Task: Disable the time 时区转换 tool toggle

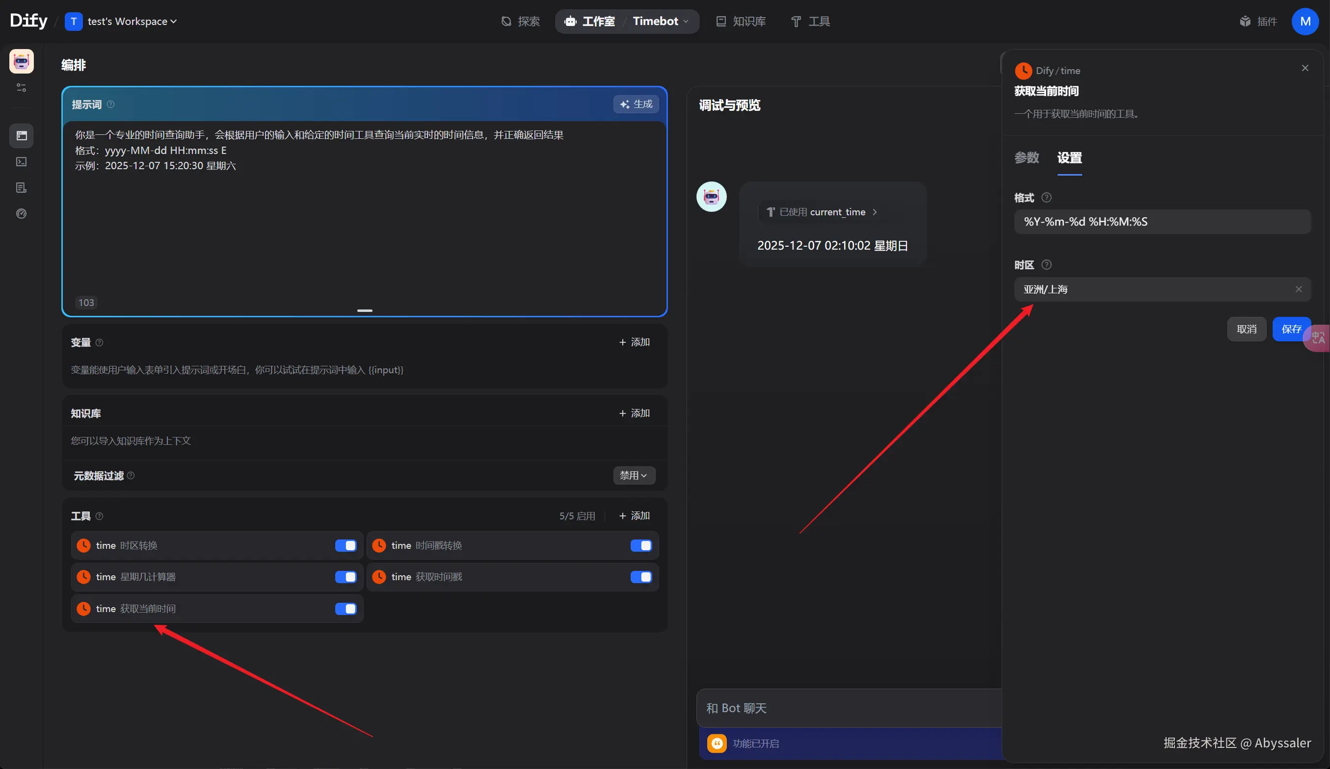Action: pyautogui.click(x=346, y=545)
